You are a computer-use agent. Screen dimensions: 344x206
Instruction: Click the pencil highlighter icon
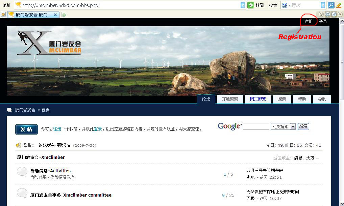[339, 5]
